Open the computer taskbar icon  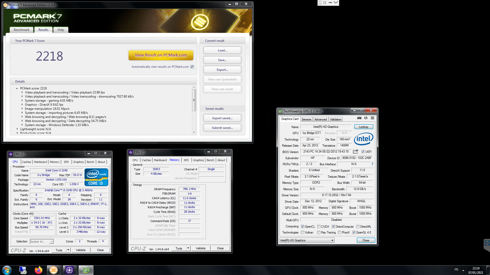click(23, 270)
